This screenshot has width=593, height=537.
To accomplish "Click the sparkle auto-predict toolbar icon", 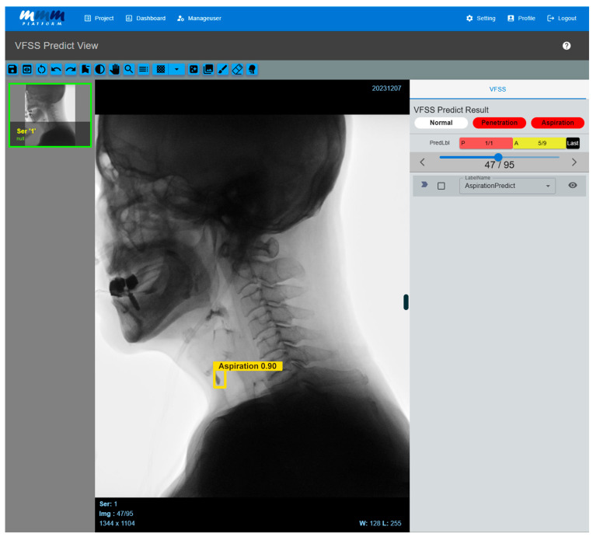I will tap(194, 69).
